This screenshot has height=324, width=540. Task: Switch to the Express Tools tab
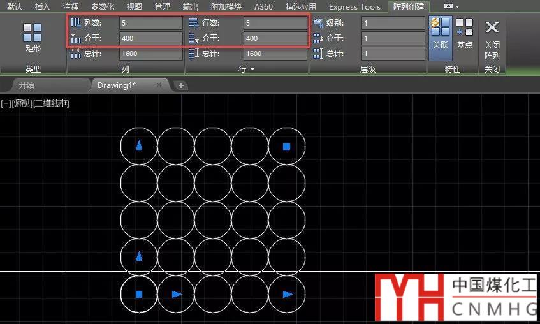pos(354,6)
